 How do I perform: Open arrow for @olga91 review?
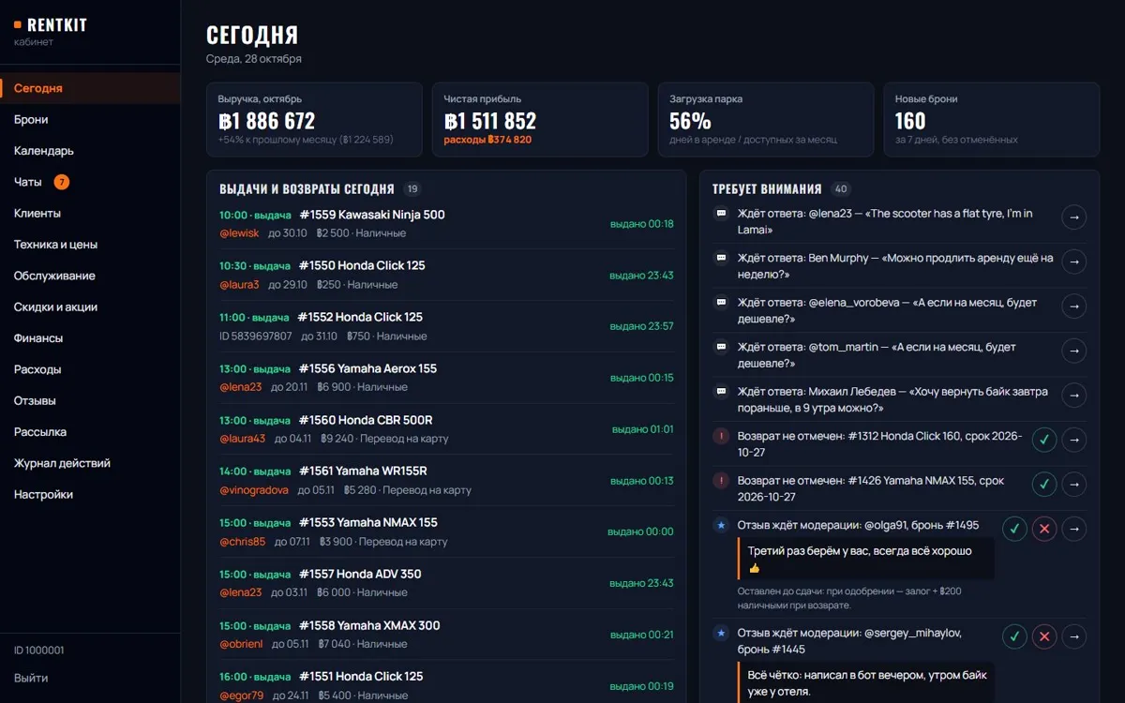1074,529
